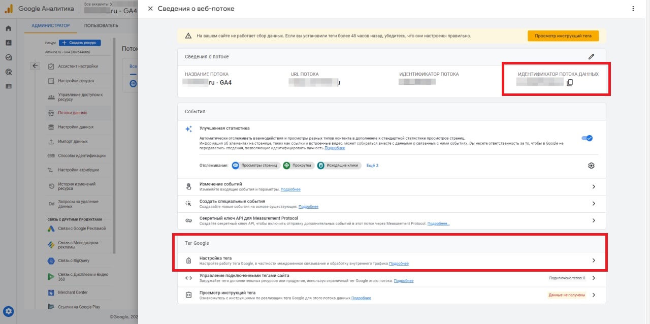Click the orange Просмотр инструкций тега button
The width and height of the screenshot is (650, 324).
(563, 36)
